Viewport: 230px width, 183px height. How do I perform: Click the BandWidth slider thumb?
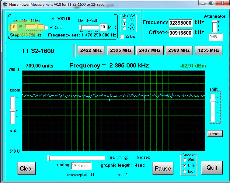80,27
